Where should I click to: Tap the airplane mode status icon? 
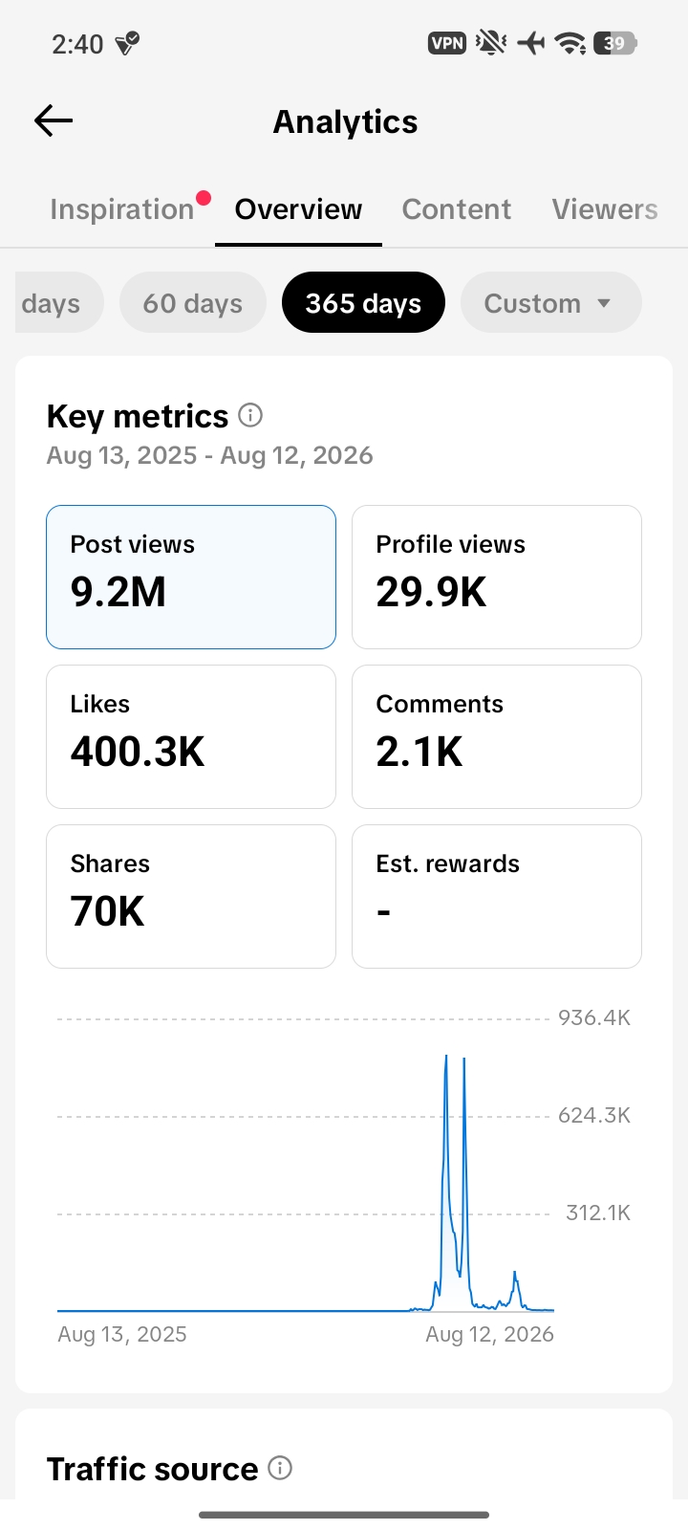coord(531,43)
